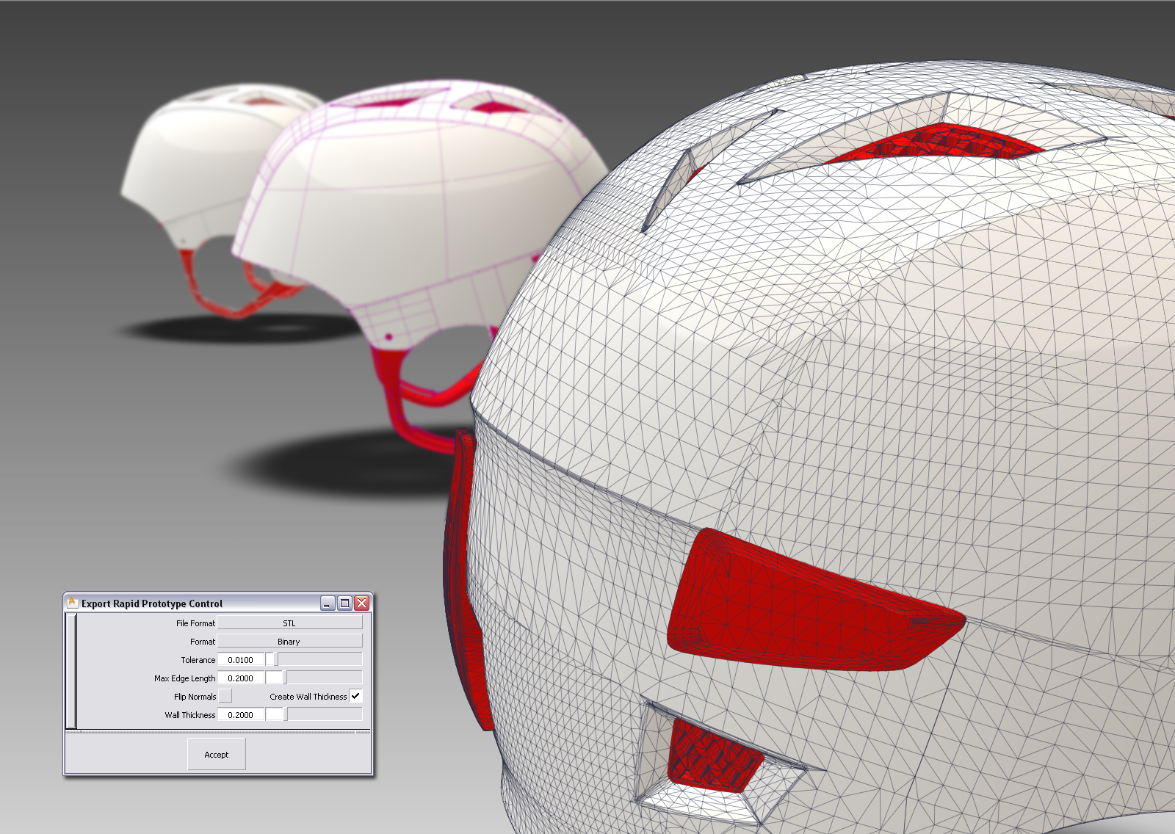Image resolution: width=1175 pixels, height=834 pixels.
Task: Click the Max Edge Length value field
Action: [x=241, y=678]
